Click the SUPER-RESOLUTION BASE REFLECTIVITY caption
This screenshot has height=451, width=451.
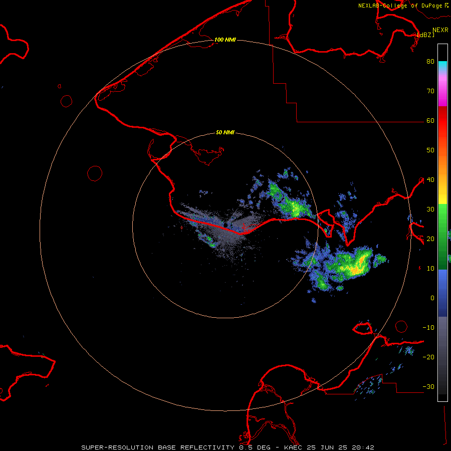(x=159, y=447)
